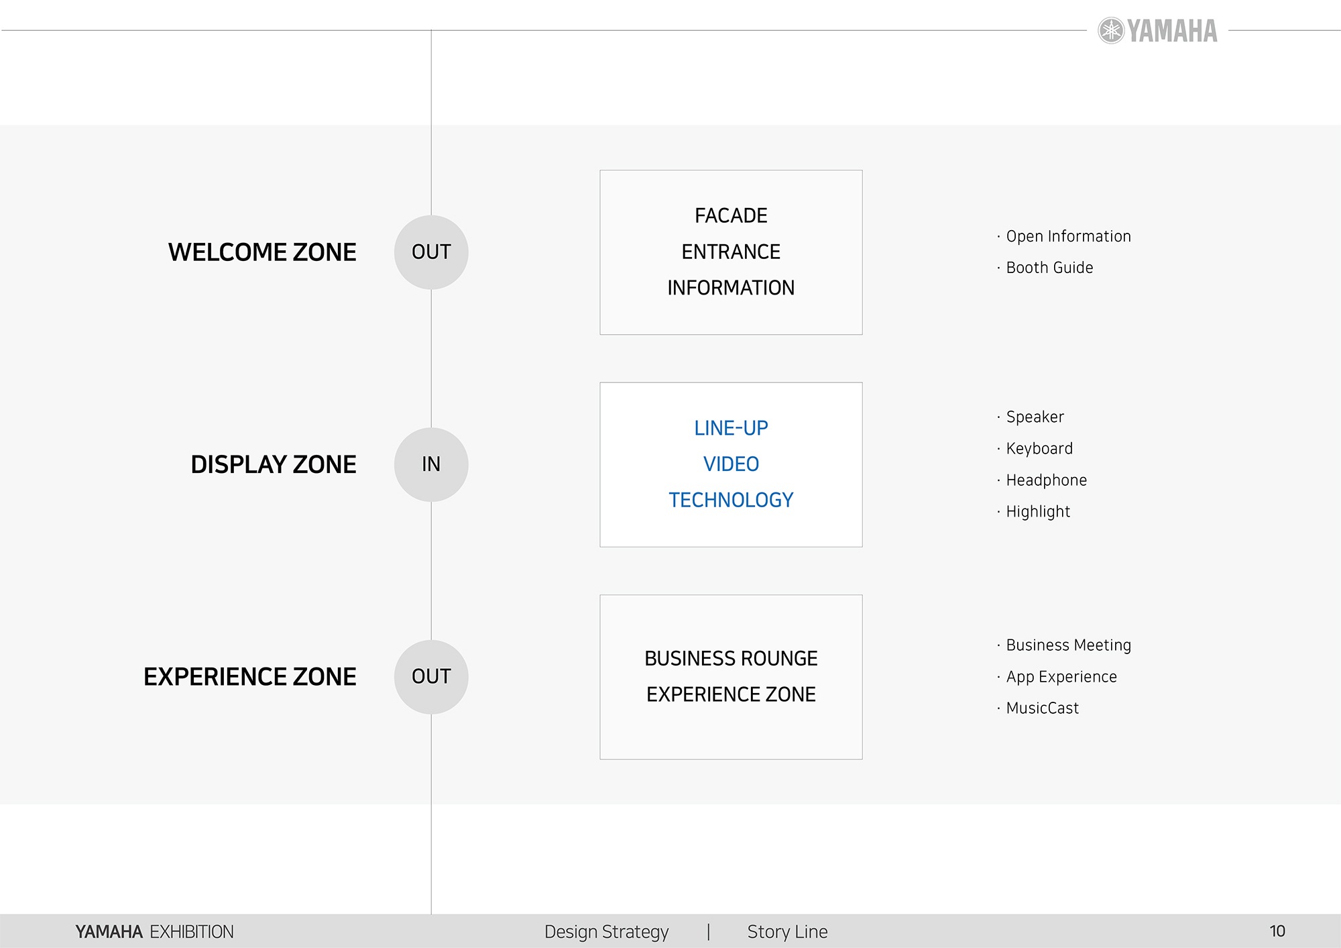Select the EXPERIENCE ZONE heading
This screenshot has height=948, width=1341.
[250, 676]
